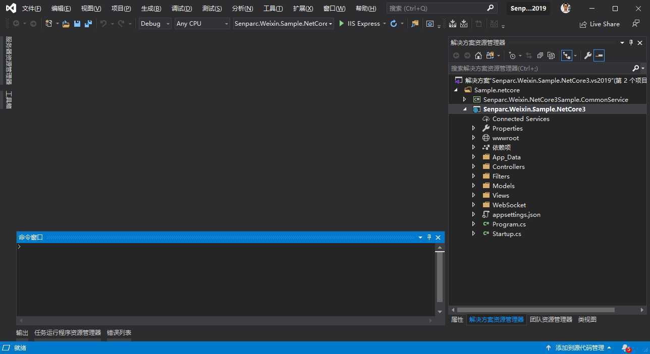Viewport: 650px width, 354px height.
Task: Click the Collapse All icon in Solution Explorer
Action: (x=540, y=55)
